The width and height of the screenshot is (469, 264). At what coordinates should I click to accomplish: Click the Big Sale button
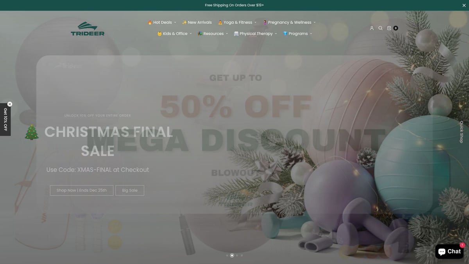tap(130, 190)
